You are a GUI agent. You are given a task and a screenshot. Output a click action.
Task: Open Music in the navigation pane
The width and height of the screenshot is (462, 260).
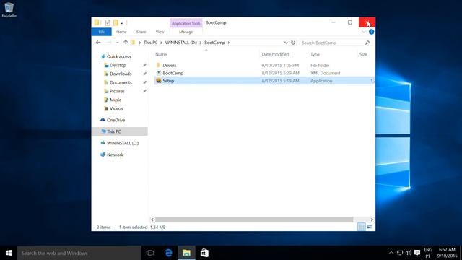coord(115,100)
